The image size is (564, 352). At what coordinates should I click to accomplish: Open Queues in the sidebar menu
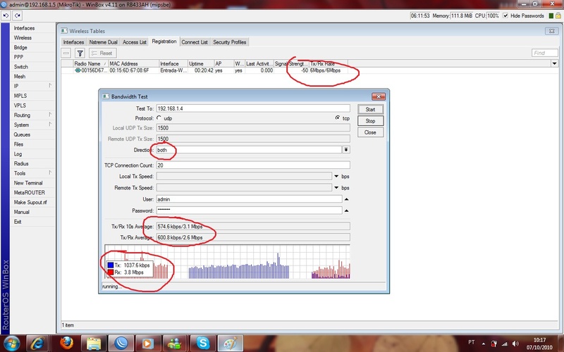22,134
